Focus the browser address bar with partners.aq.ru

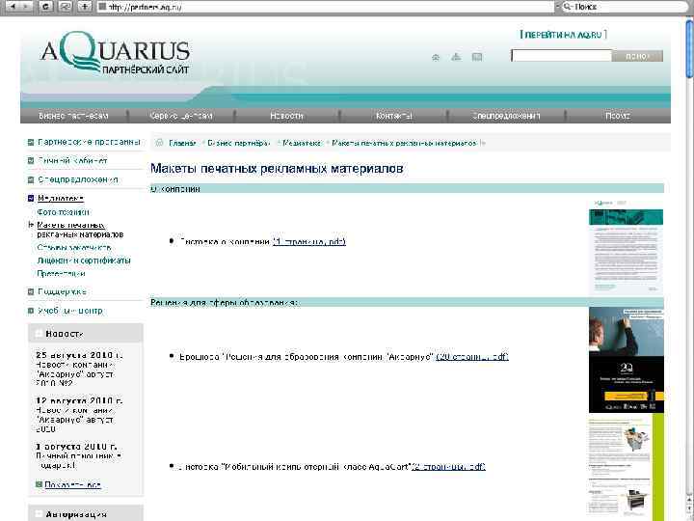tap(326, 7)
